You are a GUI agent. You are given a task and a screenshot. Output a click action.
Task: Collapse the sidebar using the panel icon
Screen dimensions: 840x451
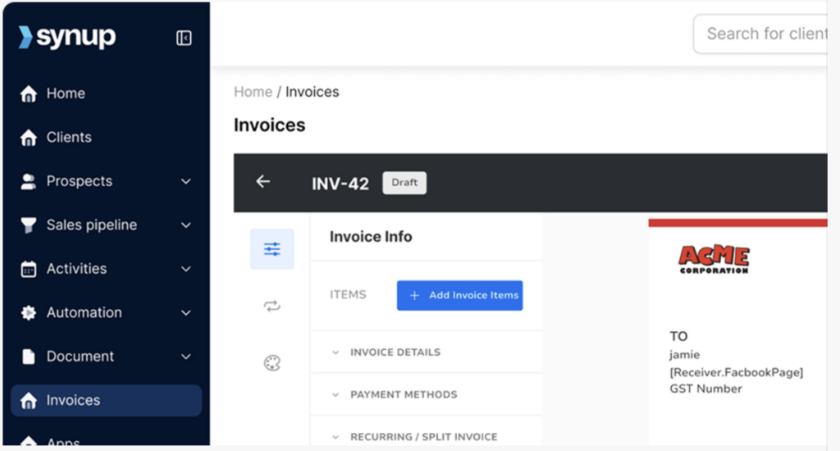(x=184, y=38)
